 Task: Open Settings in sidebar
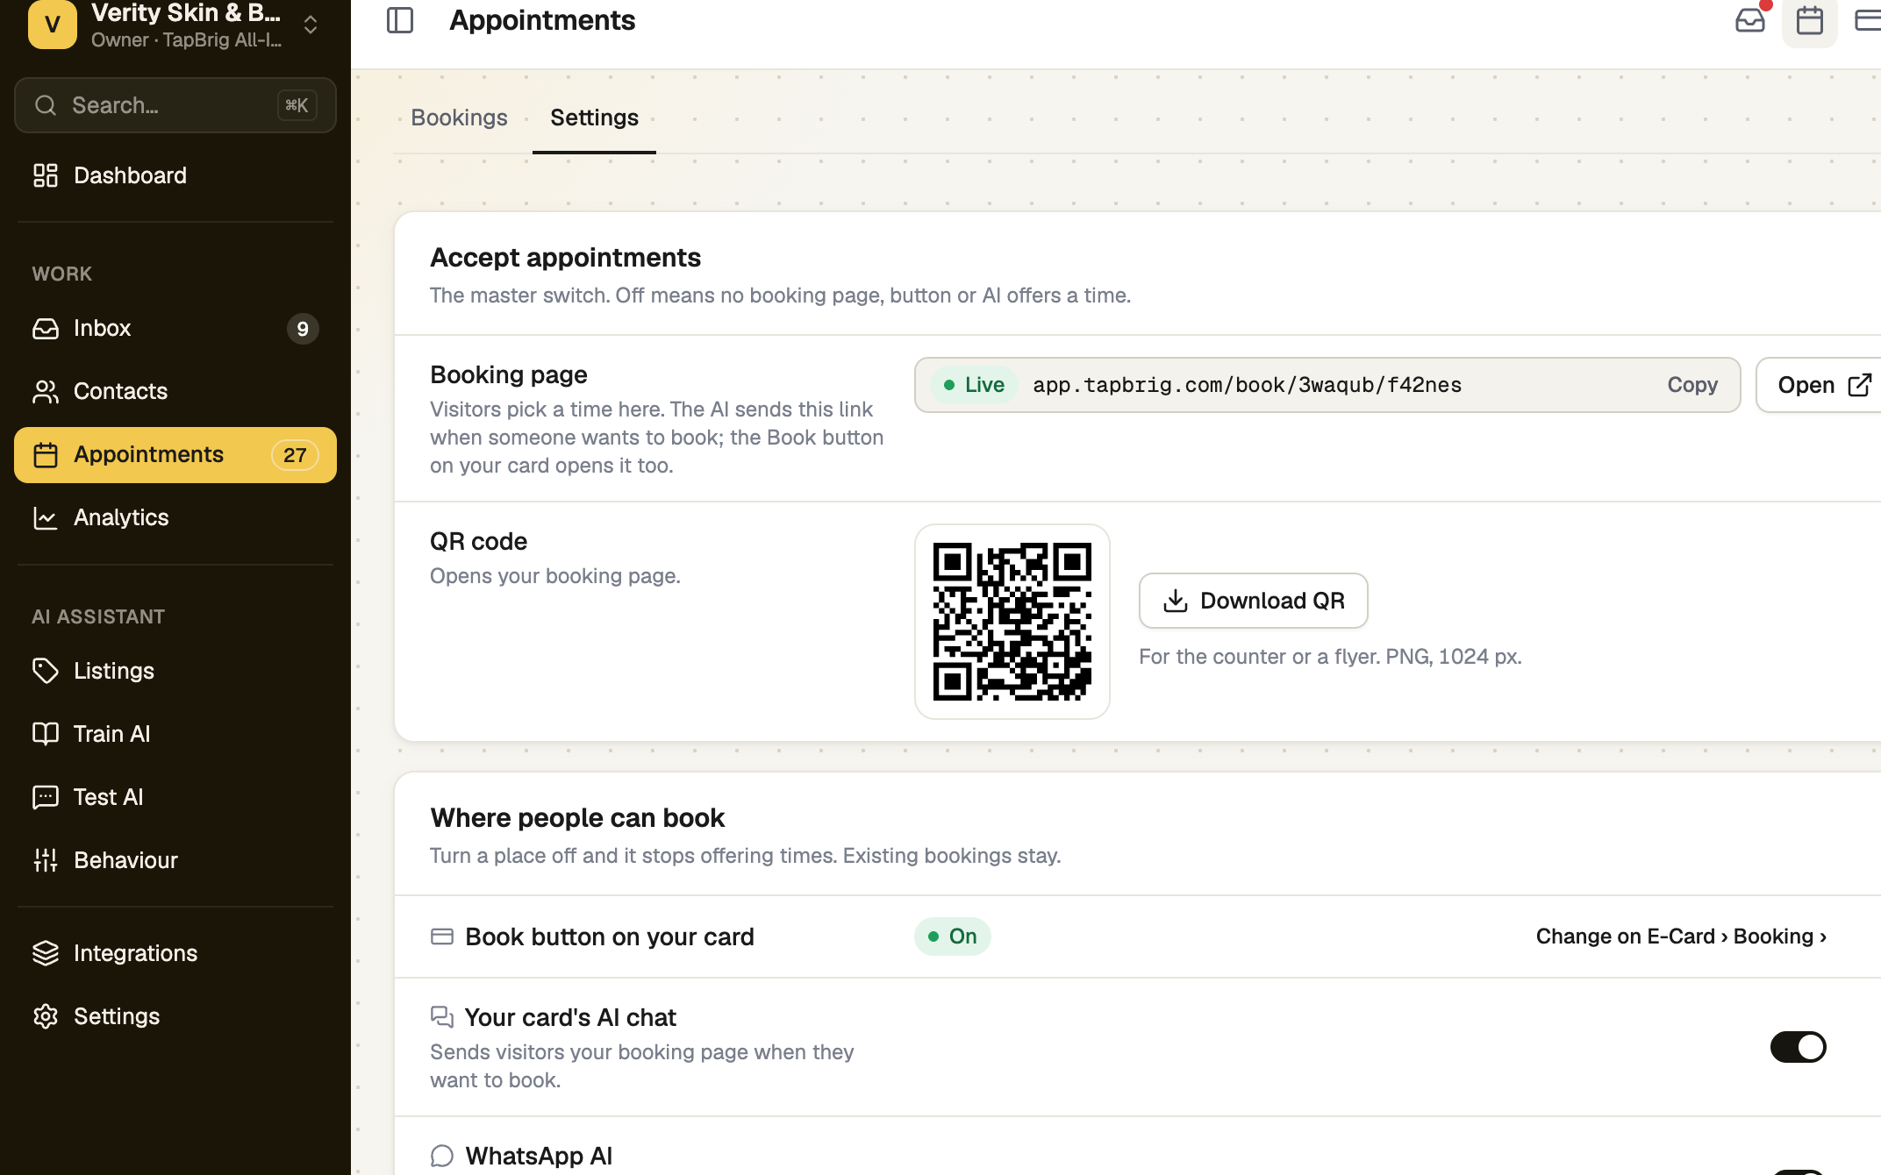click(x=175, y=1017)
